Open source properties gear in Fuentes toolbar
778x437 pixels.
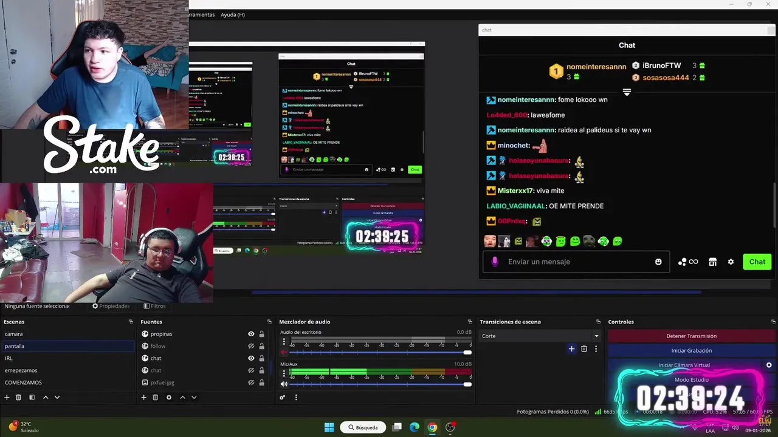[x=169, y=398]
